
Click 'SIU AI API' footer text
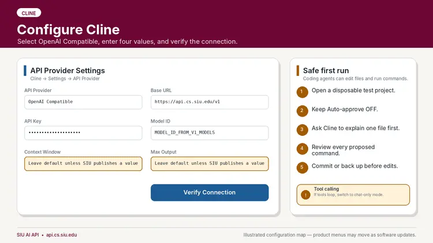click(x=28, y=235)
